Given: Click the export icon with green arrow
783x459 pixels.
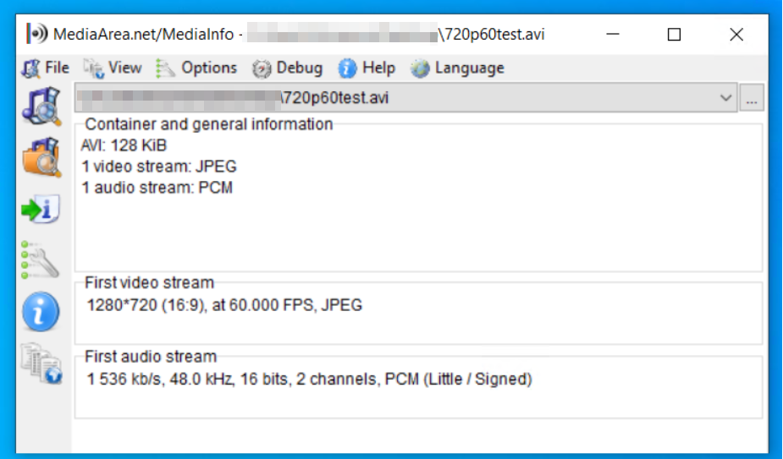Looking at the screenshot, I should (41, 209).
